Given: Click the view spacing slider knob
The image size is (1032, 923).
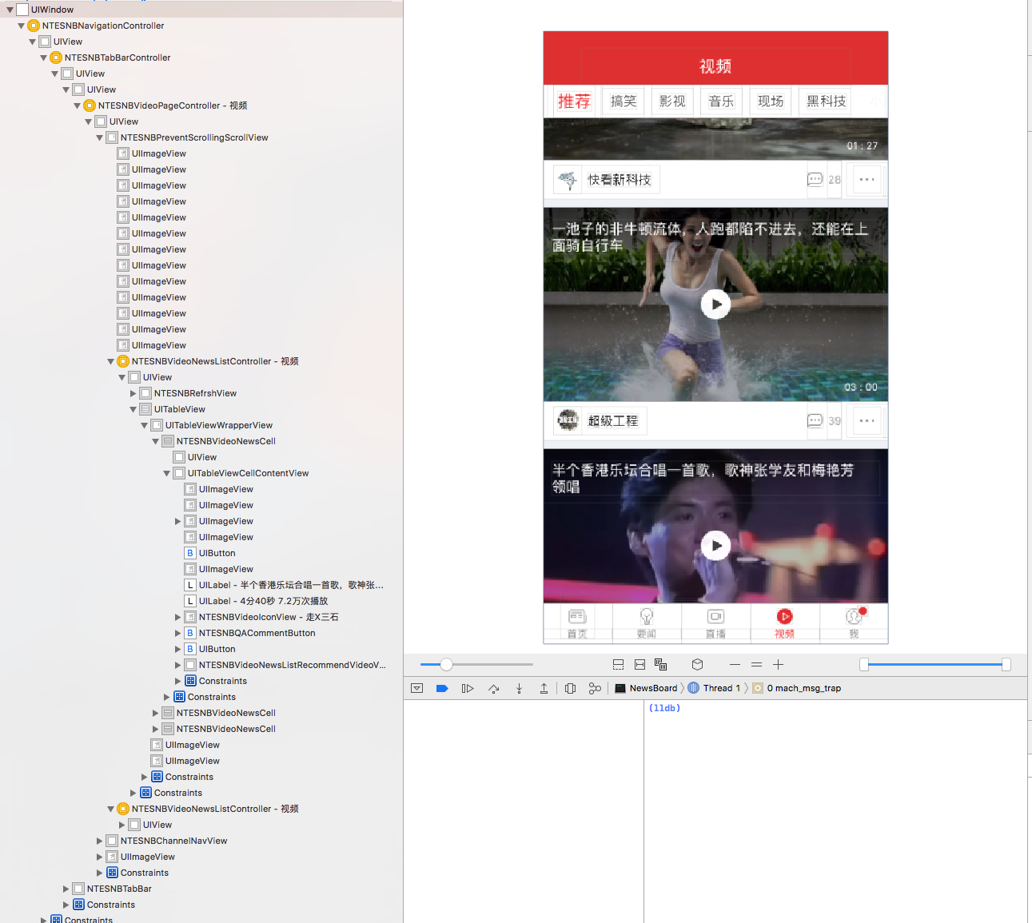Looking at the screenshot, I should click(x=447, y=664).
